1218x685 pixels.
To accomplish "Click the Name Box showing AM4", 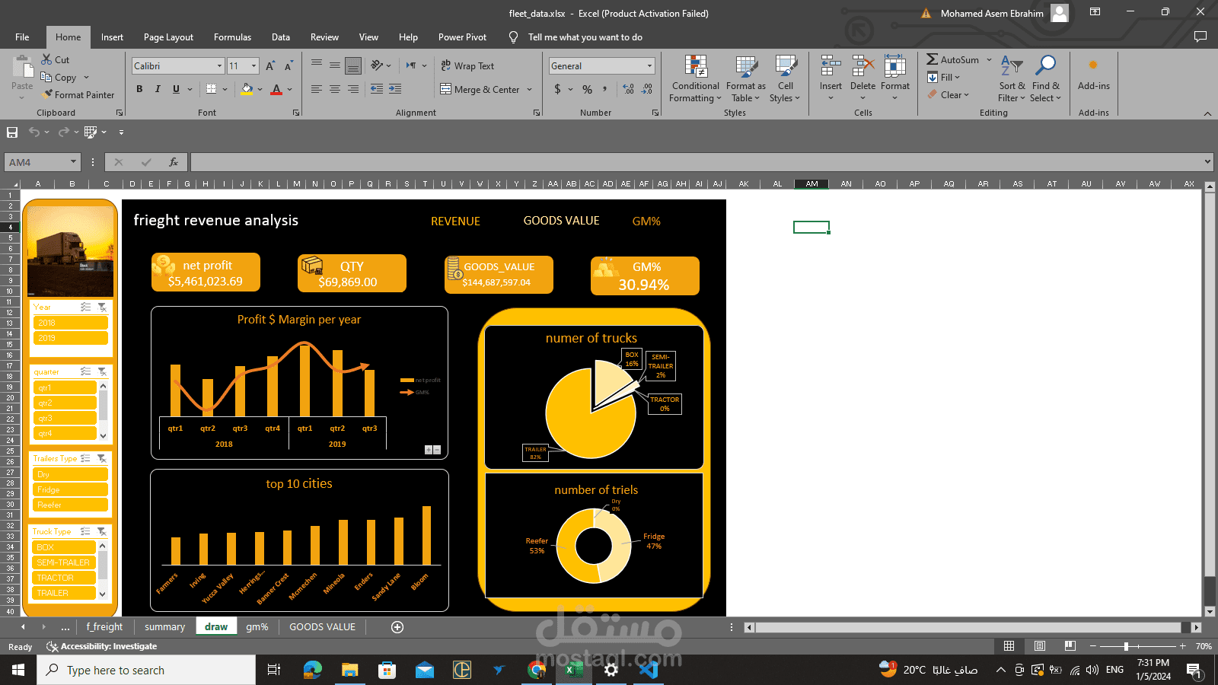I will pyautogui.click(x=37, y=161).
